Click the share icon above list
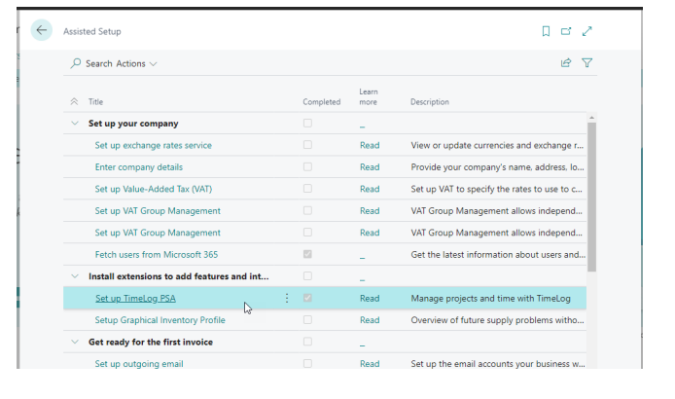Screen dimensions: 675x399 [566, 63]
